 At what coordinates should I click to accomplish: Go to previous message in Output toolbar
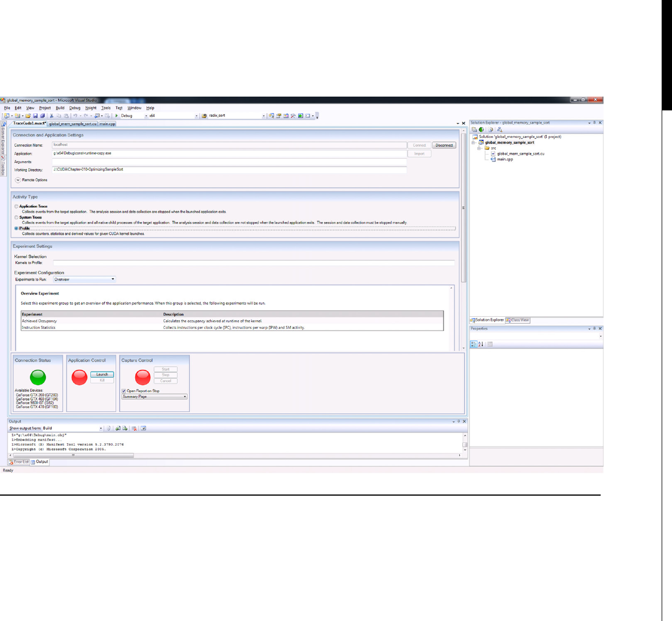tap(118, 428)
